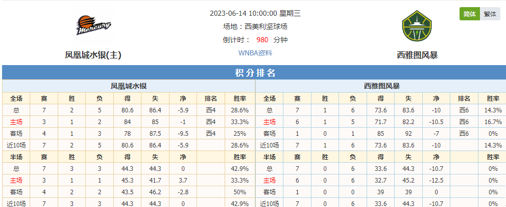The height and width of the screenshot is (207, 506).
Task: Click the 凤凰城水银 table title
Action: click(x=129, y=86)
